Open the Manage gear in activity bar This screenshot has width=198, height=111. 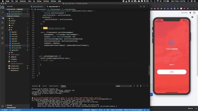tap(2, 106)
